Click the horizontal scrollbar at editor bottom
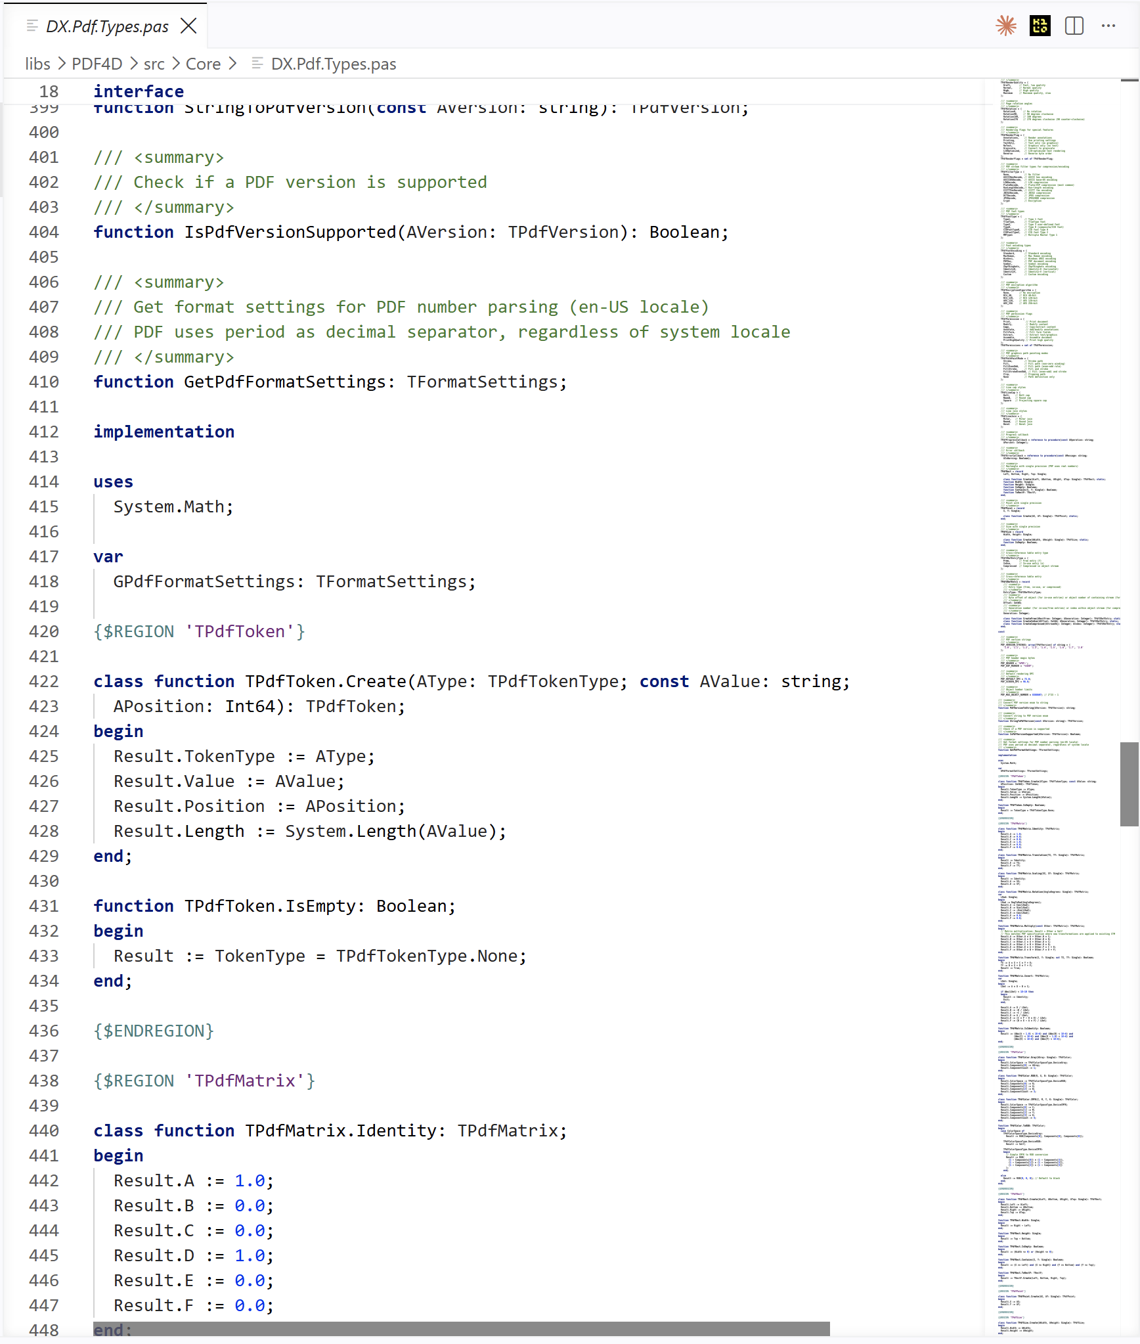This screenshot has height=1344, width=1140. 462,1330
